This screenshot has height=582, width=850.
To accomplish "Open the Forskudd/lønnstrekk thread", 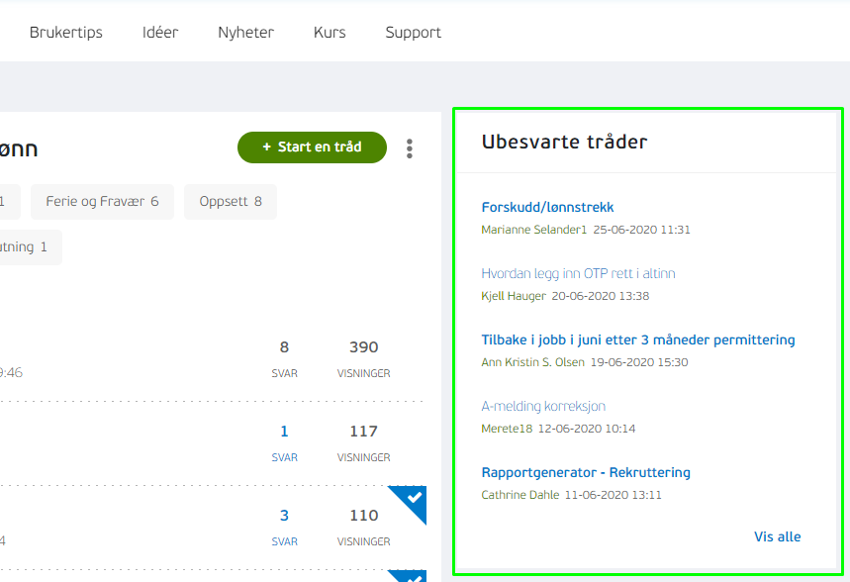I will [547, 208].
